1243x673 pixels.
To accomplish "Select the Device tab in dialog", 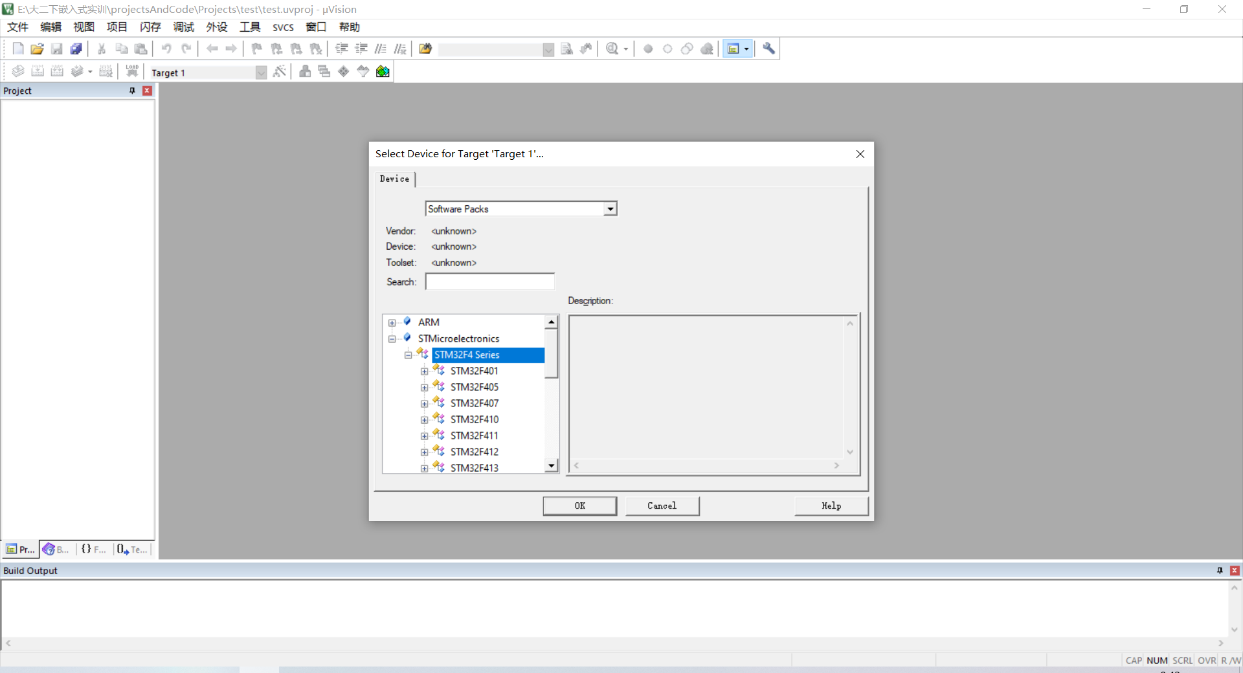I will pyautogui.click(x=394, y=179).
